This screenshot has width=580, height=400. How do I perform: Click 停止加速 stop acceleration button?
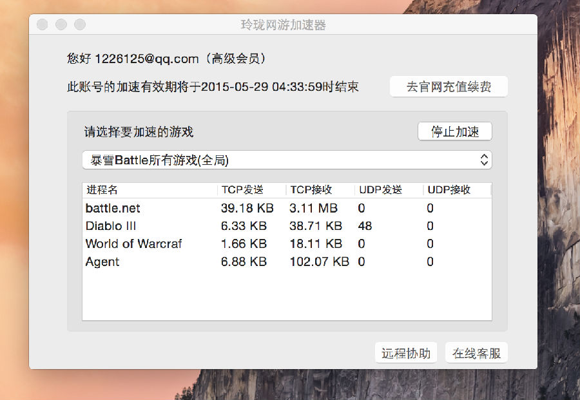pos(454,131)
